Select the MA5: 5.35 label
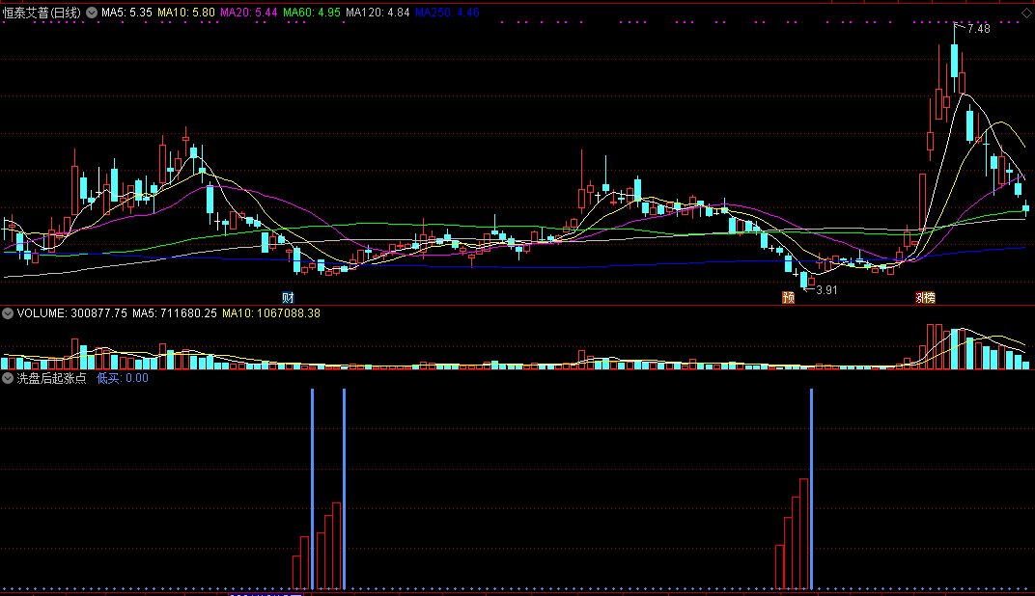This screenshot has height=596, width=1035. click(126, 13)
